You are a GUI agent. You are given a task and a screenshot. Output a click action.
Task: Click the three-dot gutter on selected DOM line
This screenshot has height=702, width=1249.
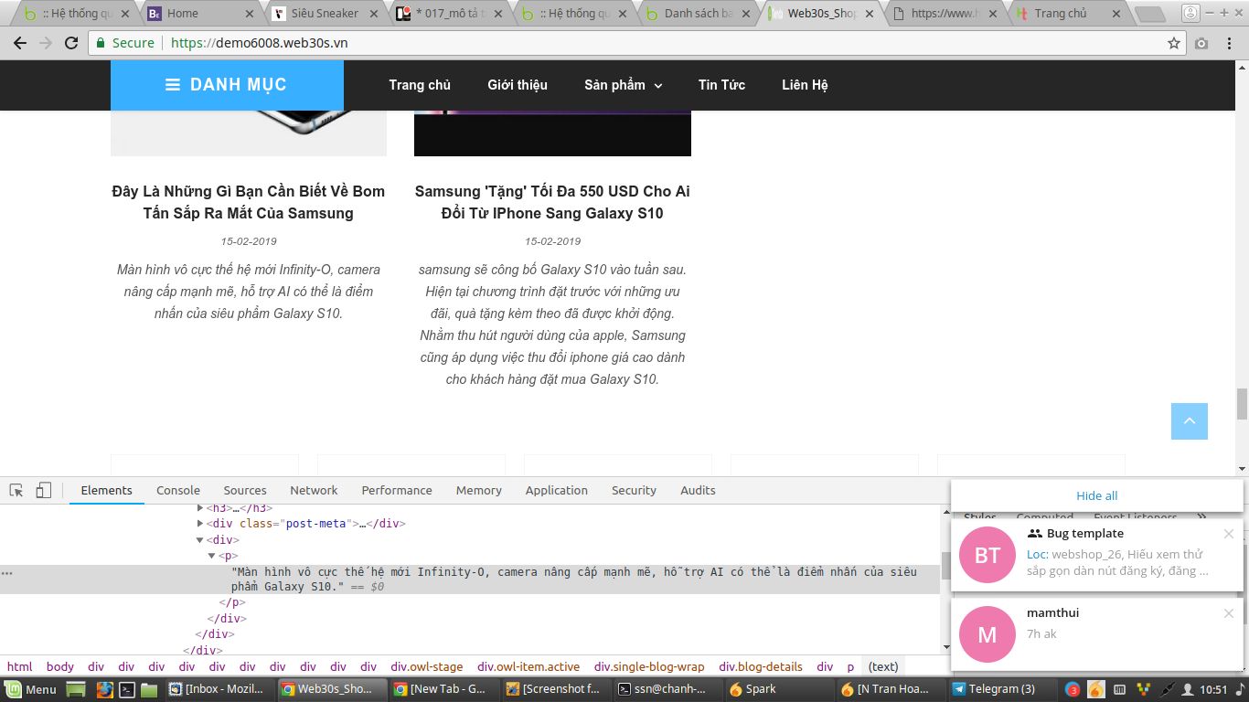pyautogui.click(x=7, y=572)
